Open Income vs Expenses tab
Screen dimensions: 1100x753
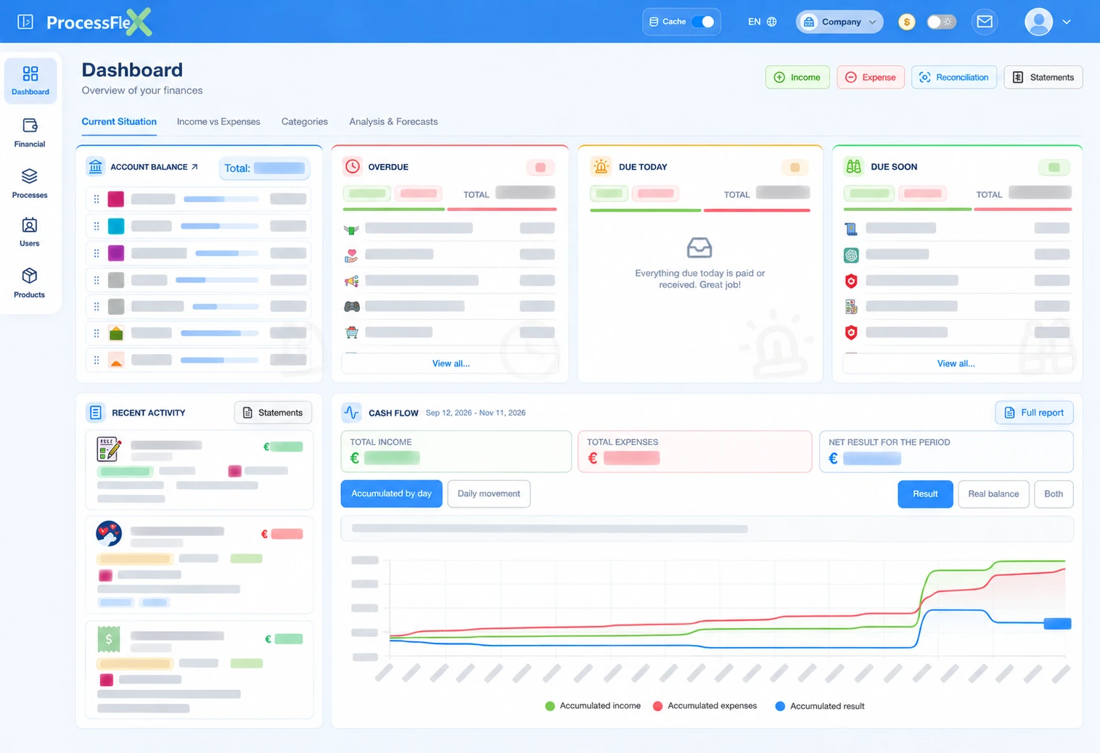218,122
